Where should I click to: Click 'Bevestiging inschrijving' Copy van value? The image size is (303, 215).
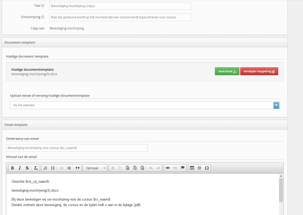point(67,28)
